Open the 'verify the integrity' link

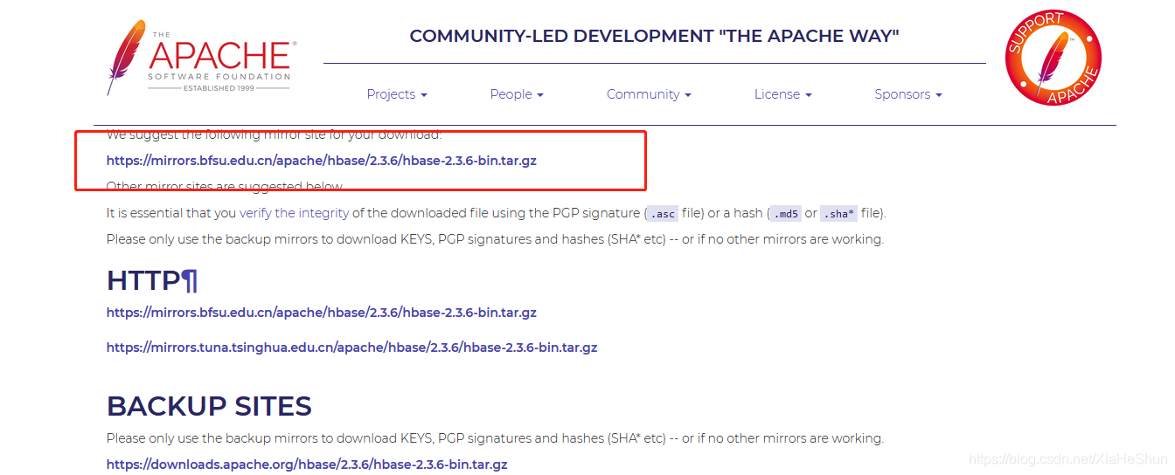pos(294,213)
